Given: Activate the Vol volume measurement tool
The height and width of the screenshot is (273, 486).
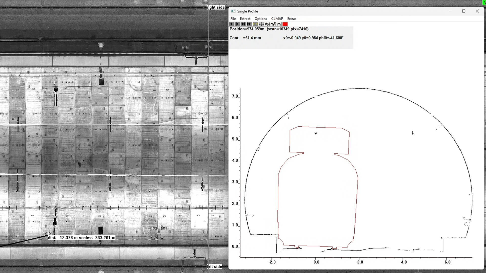Looking at the screenshot, I should point(267,24).
